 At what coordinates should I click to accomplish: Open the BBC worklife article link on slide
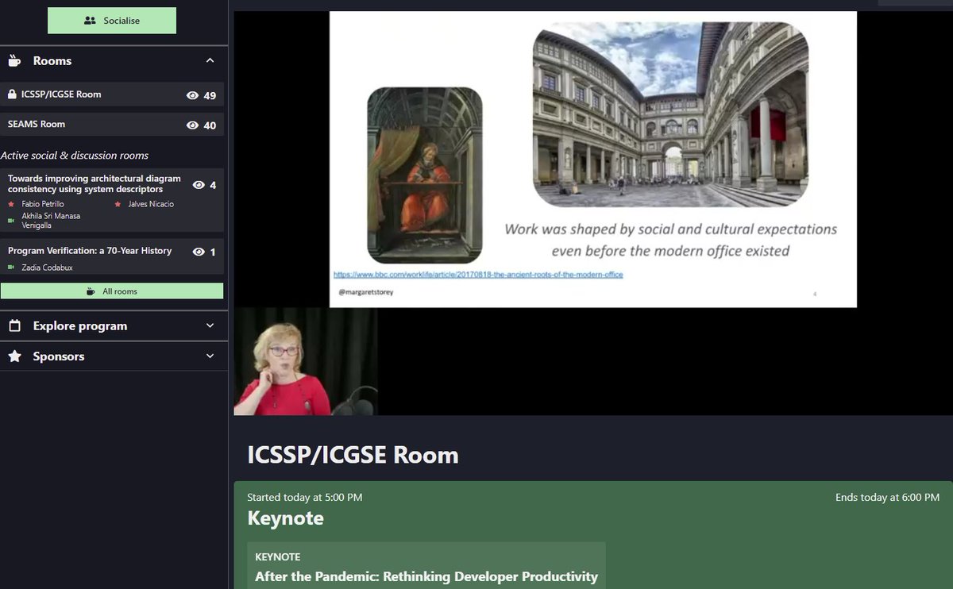pyautogui.click(x=478, y=275)
